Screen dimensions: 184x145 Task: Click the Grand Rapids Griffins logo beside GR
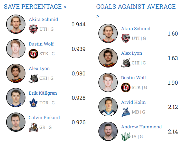click(33, 127)
